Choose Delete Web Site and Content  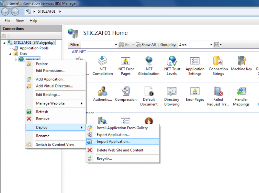123,150
